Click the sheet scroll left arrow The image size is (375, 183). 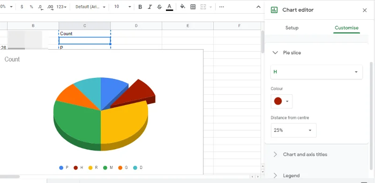[x=253, y=176]
